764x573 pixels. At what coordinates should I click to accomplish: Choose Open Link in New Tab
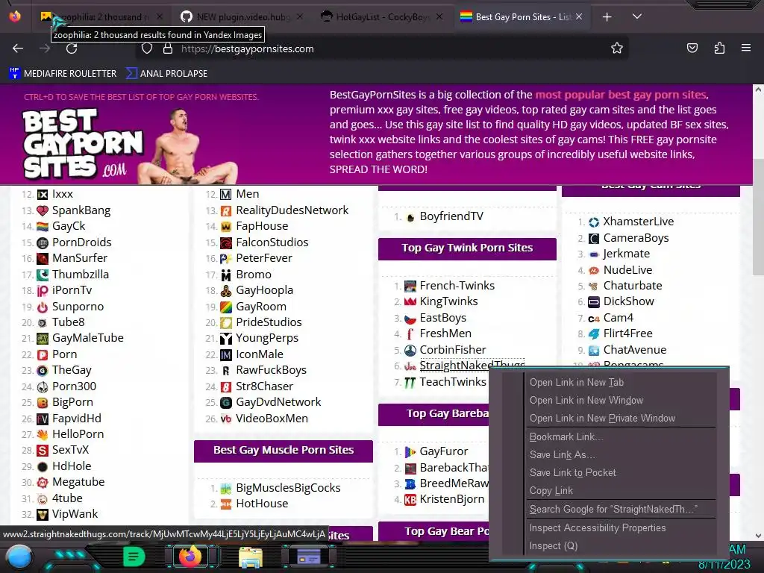(577, 383)
